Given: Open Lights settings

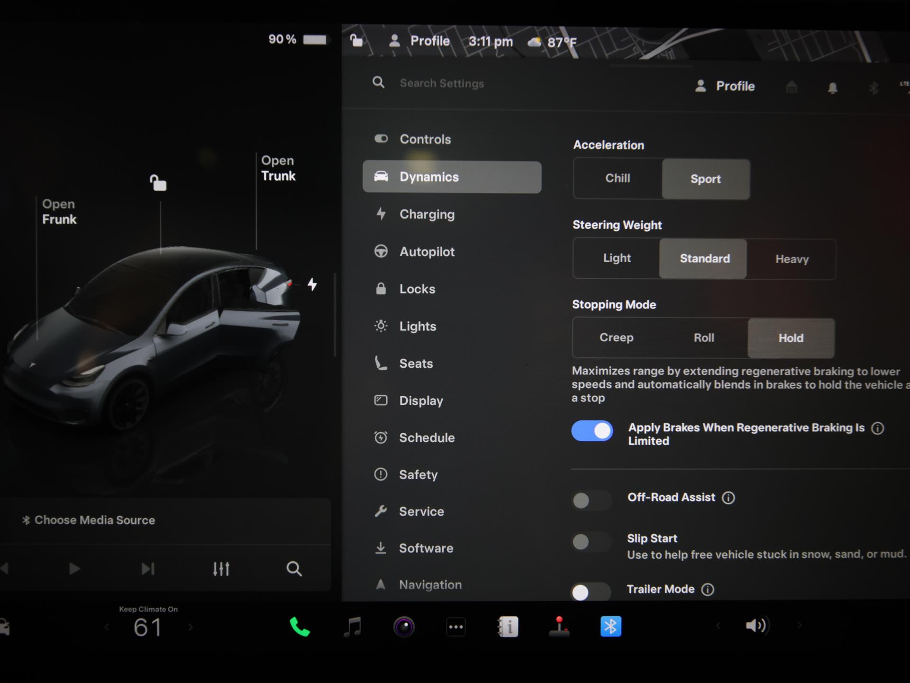Looking at the screenshot, I should click(452, 326).
